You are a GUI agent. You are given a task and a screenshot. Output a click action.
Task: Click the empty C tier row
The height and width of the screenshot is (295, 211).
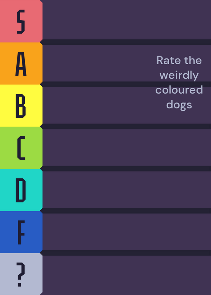tap(127, 147)
